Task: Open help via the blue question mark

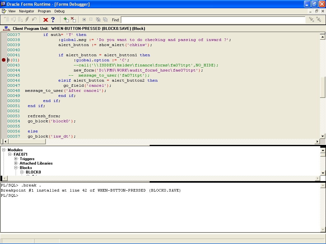Action: click(53, 20)
